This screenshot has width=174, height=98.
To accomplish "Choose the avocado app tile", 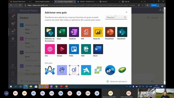I will [x=122, y=70].
